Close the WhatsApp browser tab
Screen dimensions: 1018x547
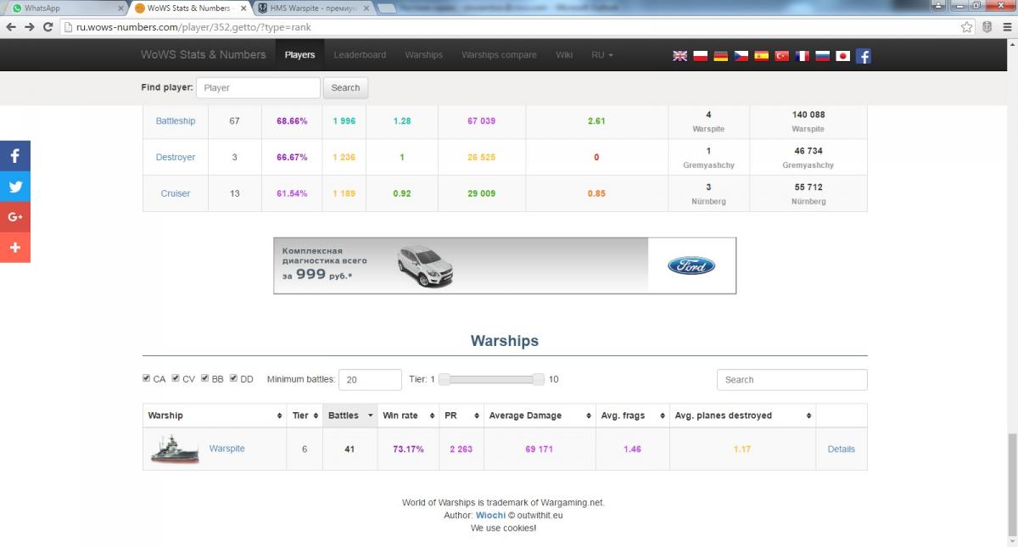coord(119,8)
